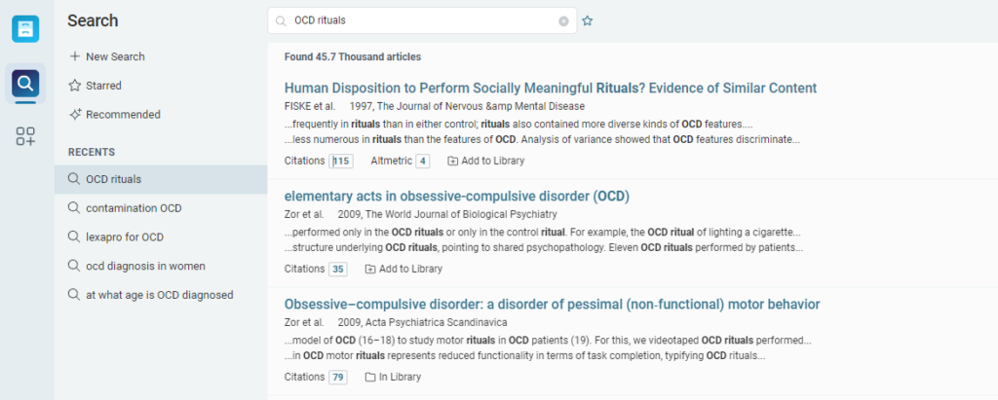The width and height of the screenshot is (998, 400).
Task: Open Starred searches
Action: point(103,86)
